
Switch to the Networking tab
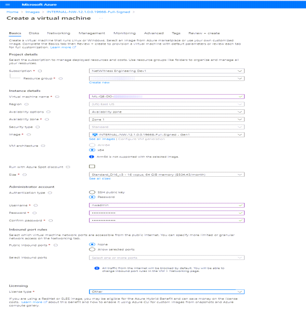(x=59, y=33)
